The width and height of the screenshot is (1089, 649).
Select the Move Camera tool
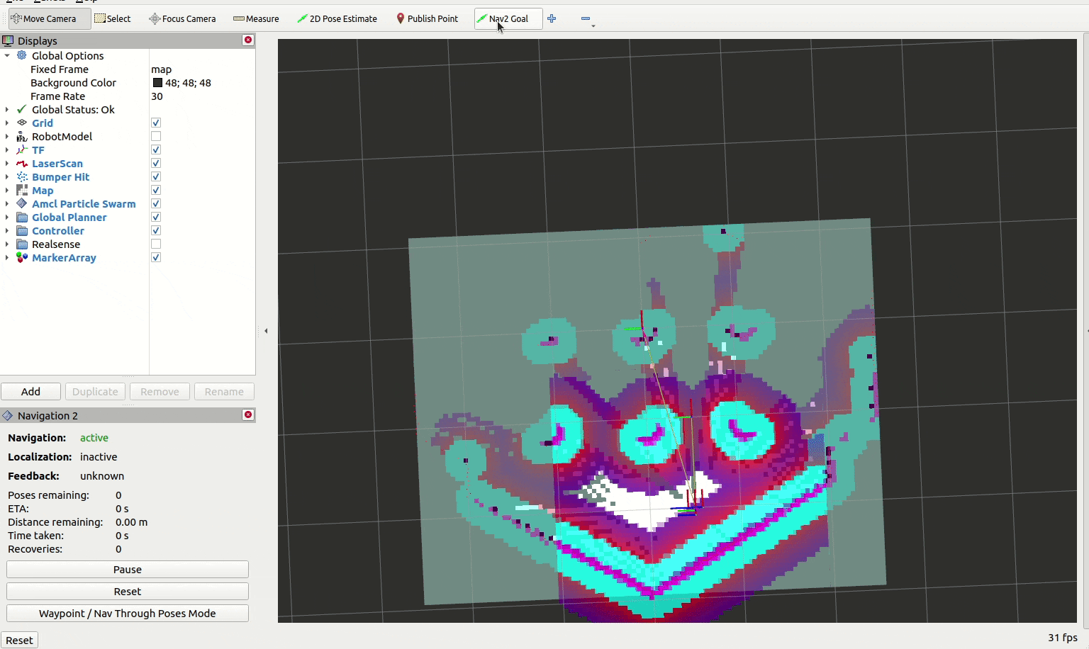[x=44, y=19]
